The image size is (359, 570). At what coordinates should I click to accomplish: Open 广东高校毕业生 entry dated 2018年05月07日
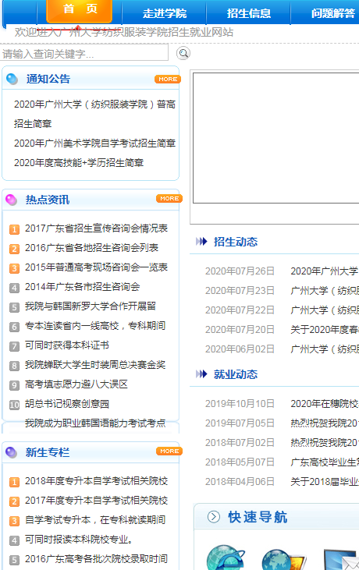(325, 462)
